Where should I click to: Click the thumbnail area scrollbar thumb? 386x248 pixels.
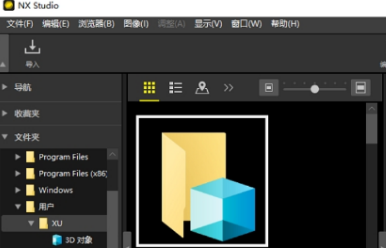coord(371,129)
